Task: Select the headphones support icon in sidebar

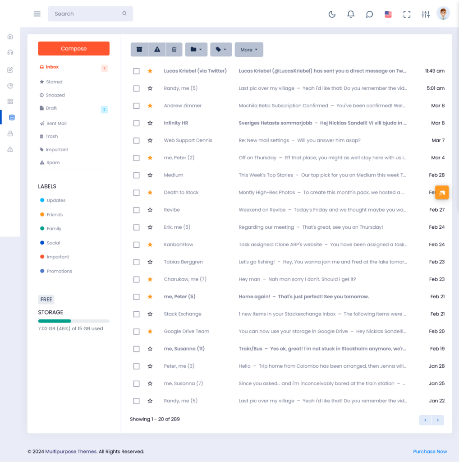Action: click(10, 52)
